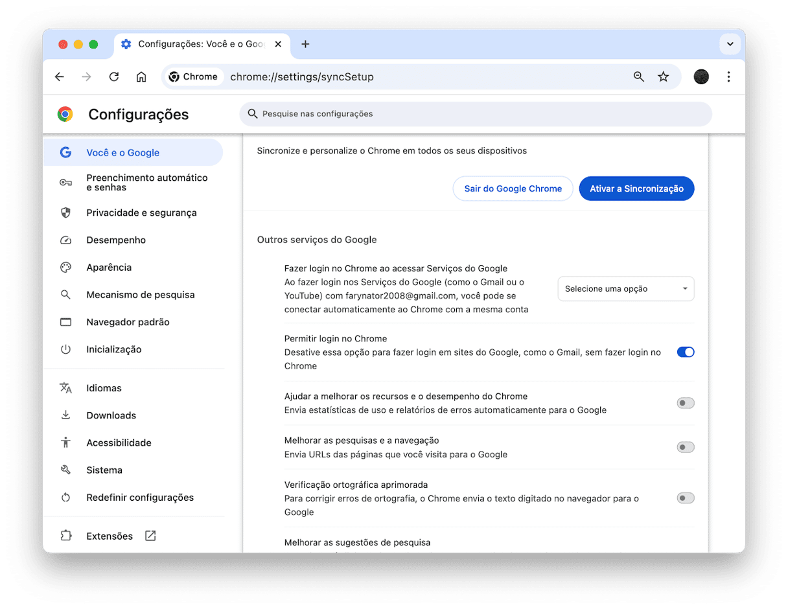Click the Pesquise nas configurações search field

(x=476, y=114)
